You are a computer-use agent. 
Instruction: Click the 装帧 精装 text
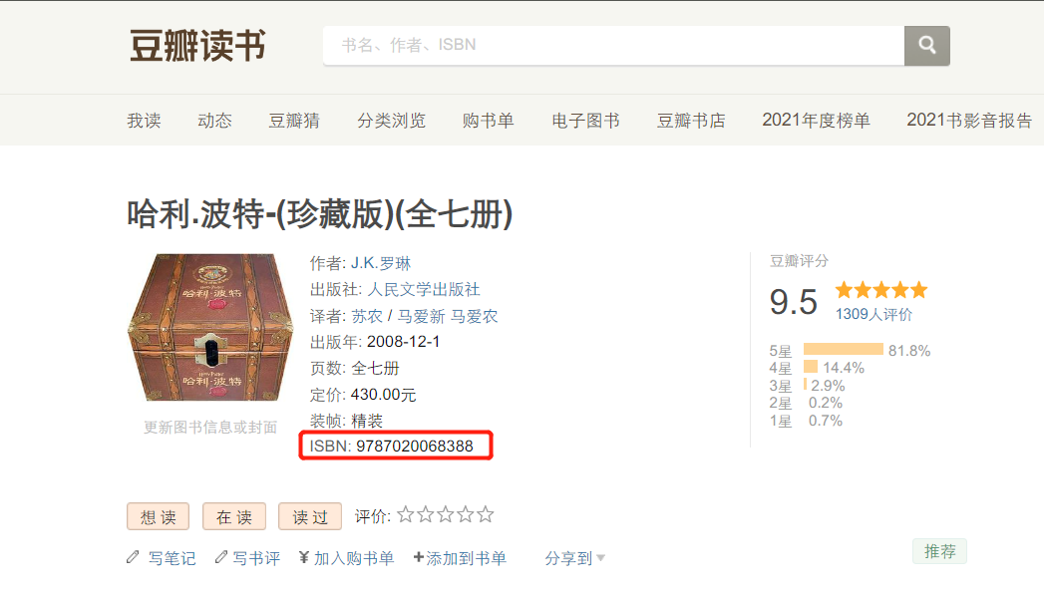click(346, 422)
